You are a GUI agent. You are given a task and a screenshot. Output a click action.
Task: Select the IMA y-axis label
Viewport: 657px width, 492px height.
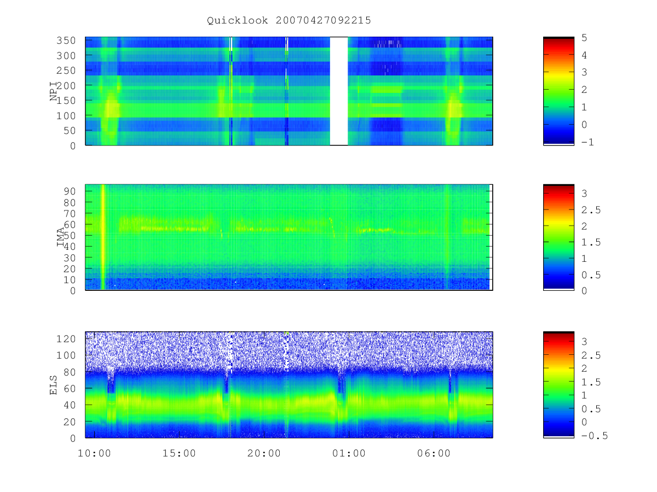(61, 237)
